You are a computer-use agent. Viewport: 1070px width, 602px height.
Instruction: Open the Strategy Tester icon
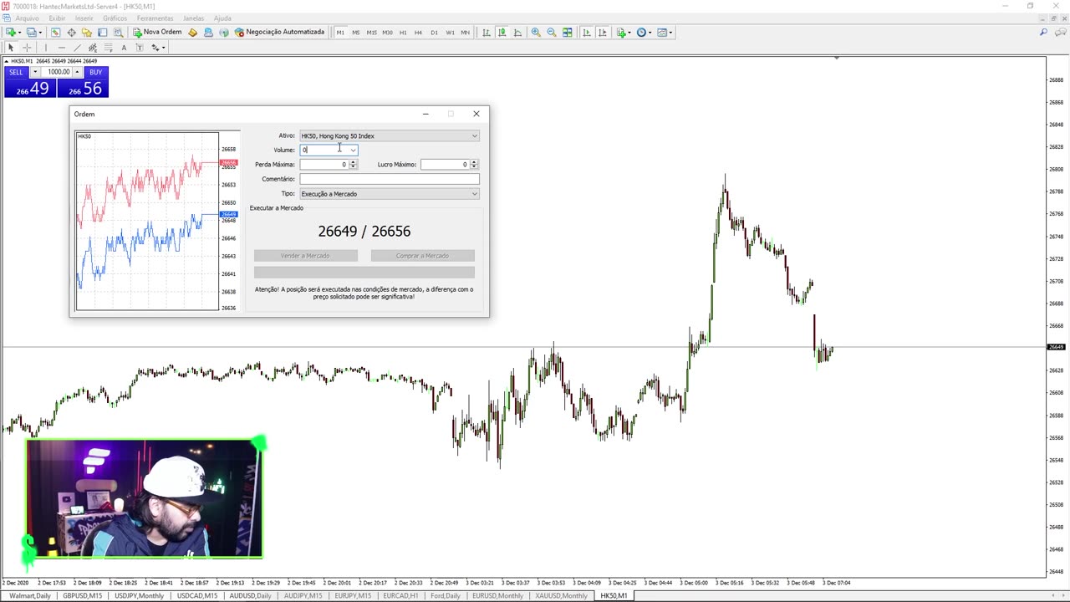(x=118, y=32)
